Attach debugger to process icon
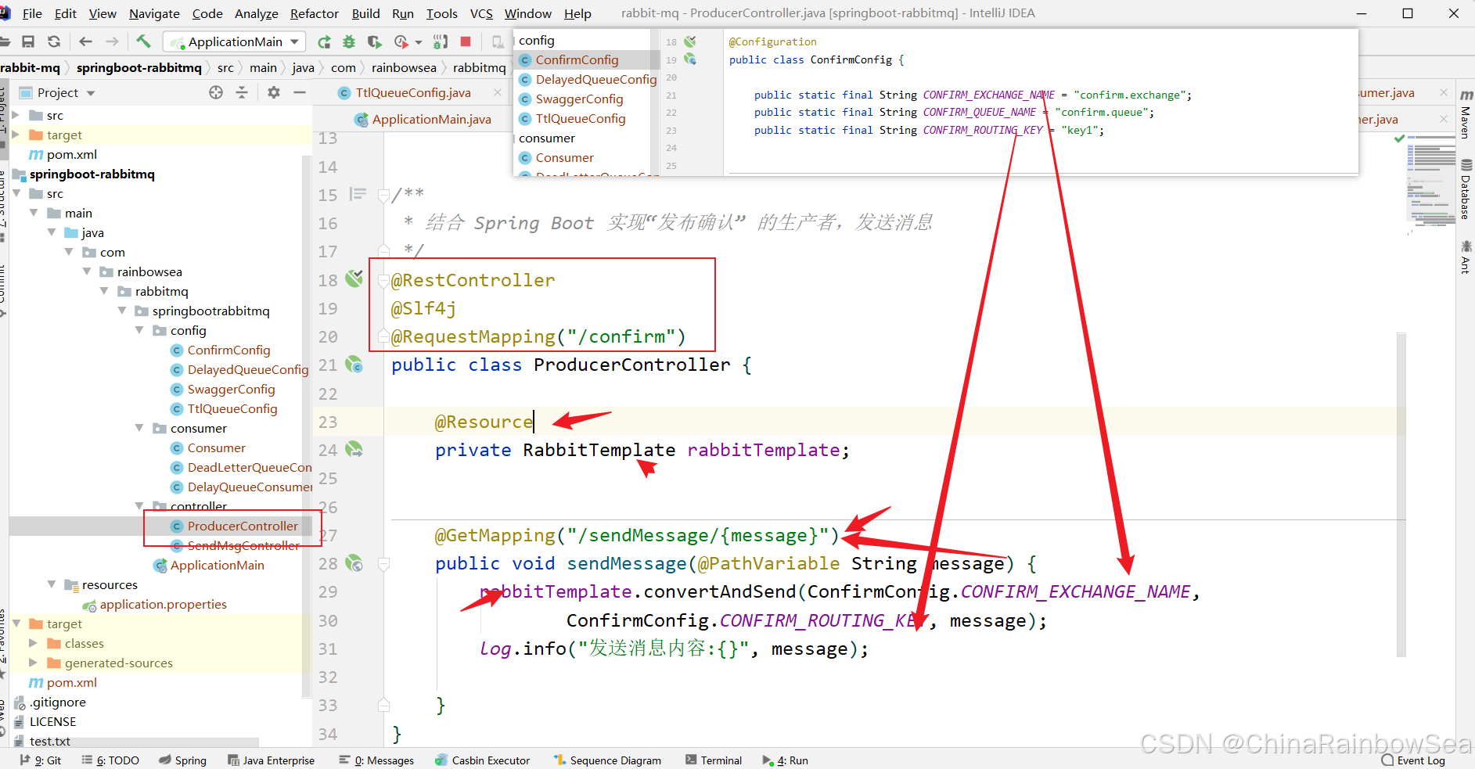Screen dimensions: 1475x769 point(441,41)
